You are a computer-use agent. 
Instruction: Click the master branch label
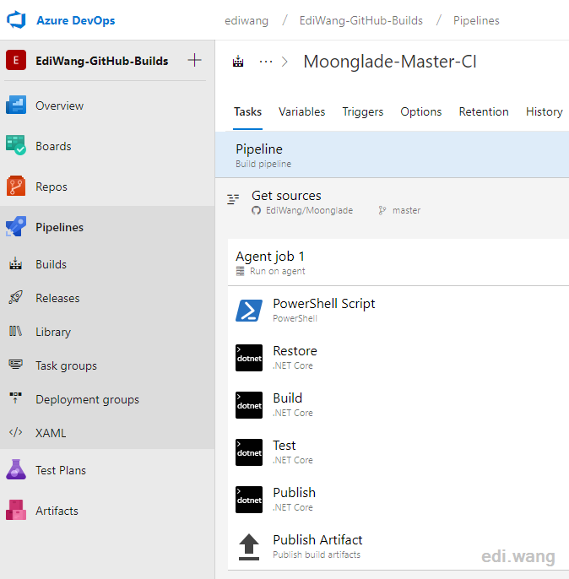(x=407, y=210)
